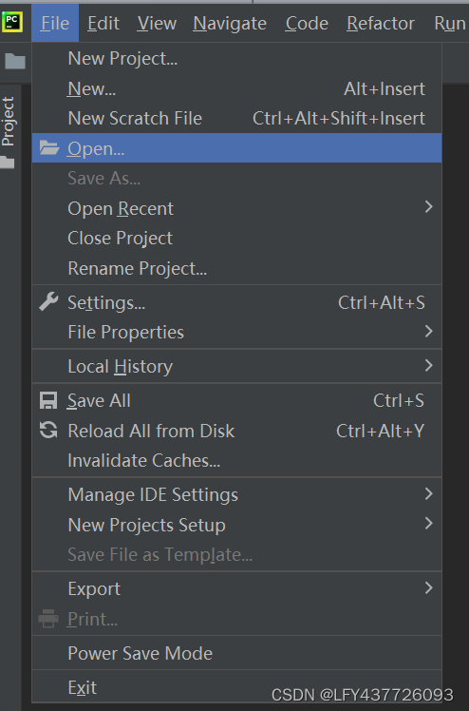This screenshot has height=711, width=469.
Task: Open the Edit menu
Action: (103, 23)
